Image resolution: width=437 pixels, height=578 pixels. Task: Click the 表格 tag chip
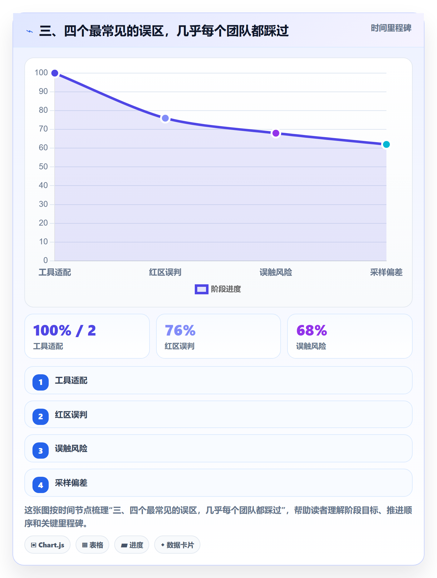(x=92, y=545)
